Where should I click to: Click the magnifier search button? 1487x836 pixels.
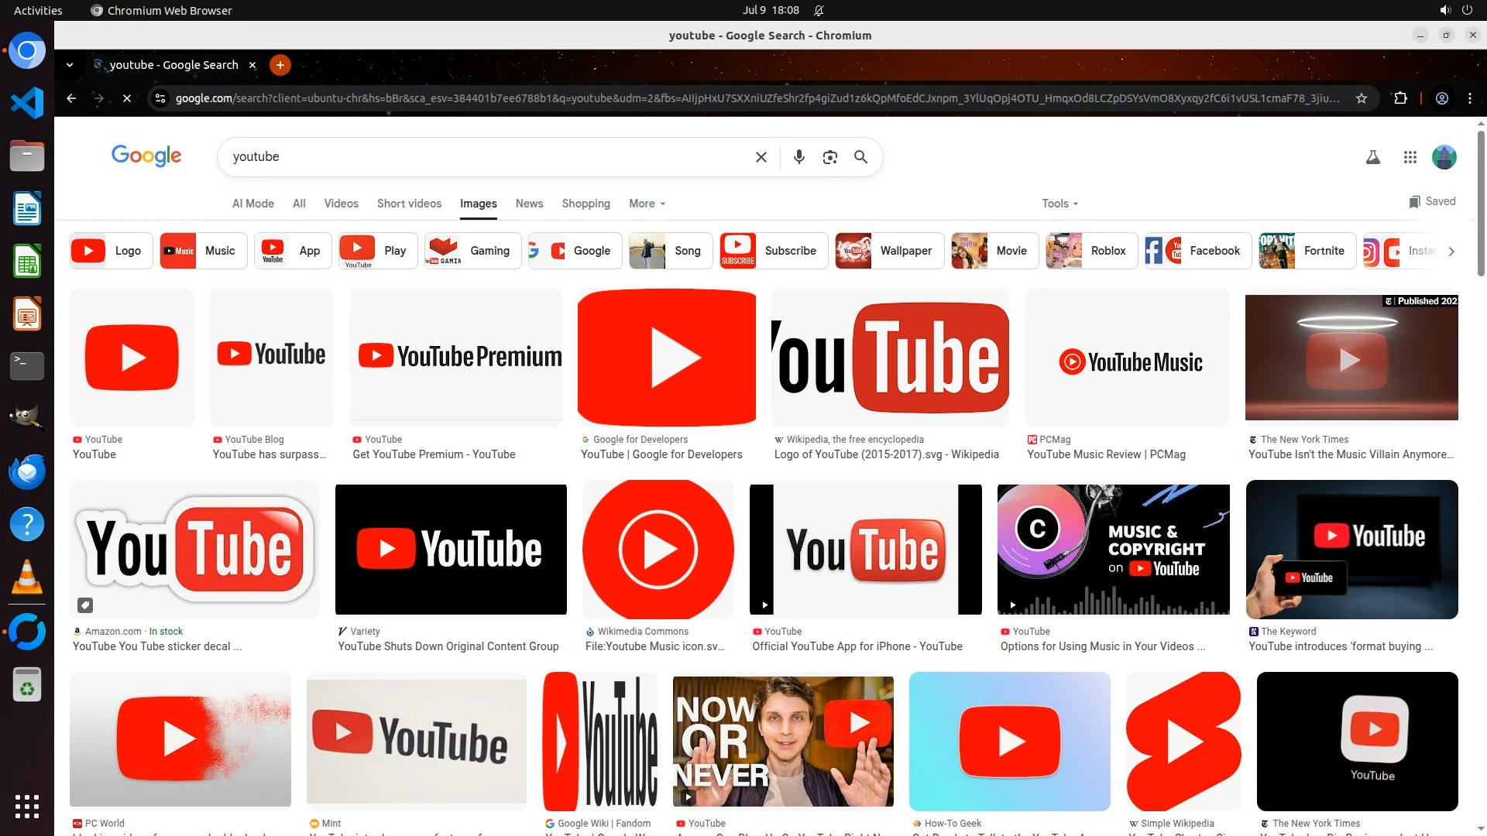click(860, 157)
